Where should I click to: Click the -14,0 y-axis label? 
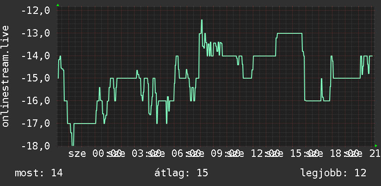36,56
